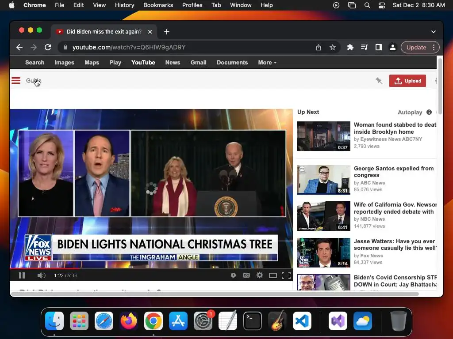Click Gmail in the Google bar

point(199,63)
